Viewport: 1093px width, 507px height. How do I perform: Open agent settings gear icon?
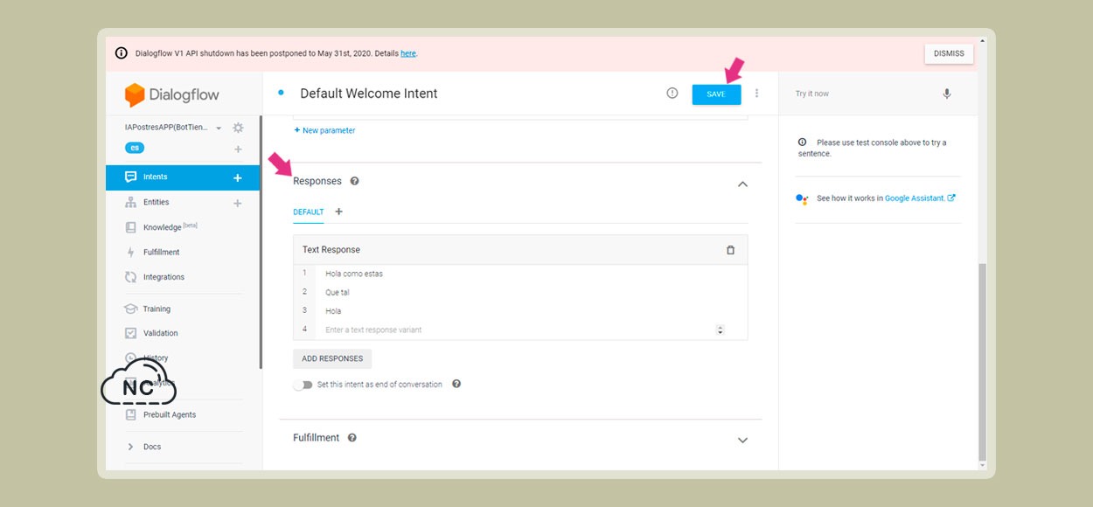coord(238,128)
